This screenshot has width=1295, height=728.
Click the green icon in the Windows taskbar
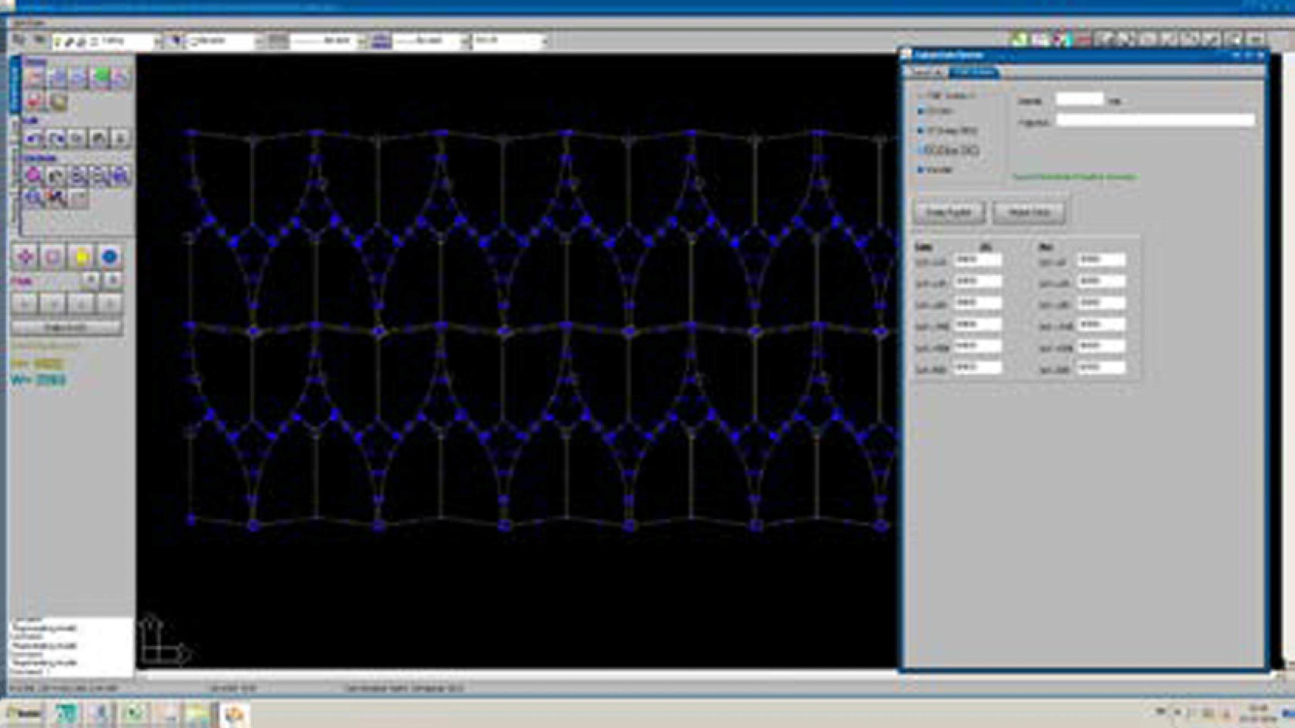click(x=133, y=714)
